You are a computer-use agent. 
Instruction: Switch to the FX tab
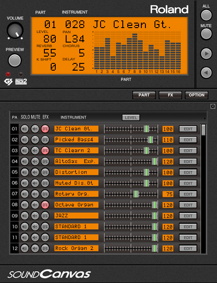pyautogui.click(x=170, y=95)
